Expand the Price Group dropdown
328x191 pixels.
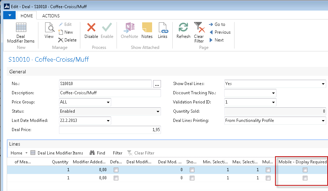pyautogui.click(x=108, y=102)
